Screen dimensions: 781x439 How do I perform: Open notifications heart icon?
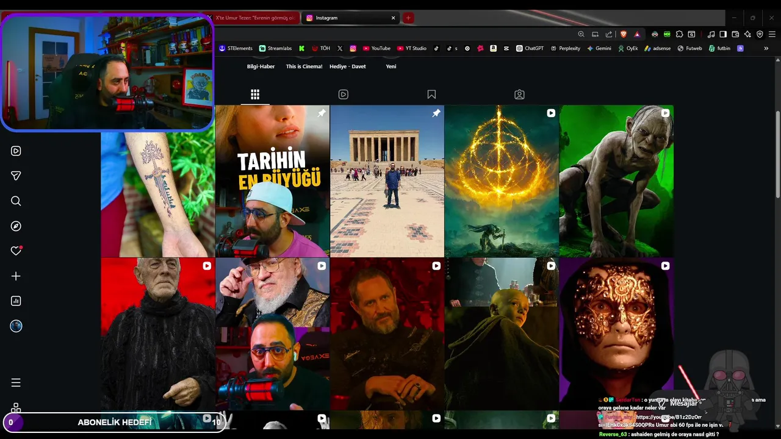[16, 251]
